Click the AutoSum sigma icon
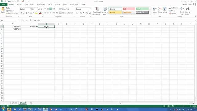 170,8
